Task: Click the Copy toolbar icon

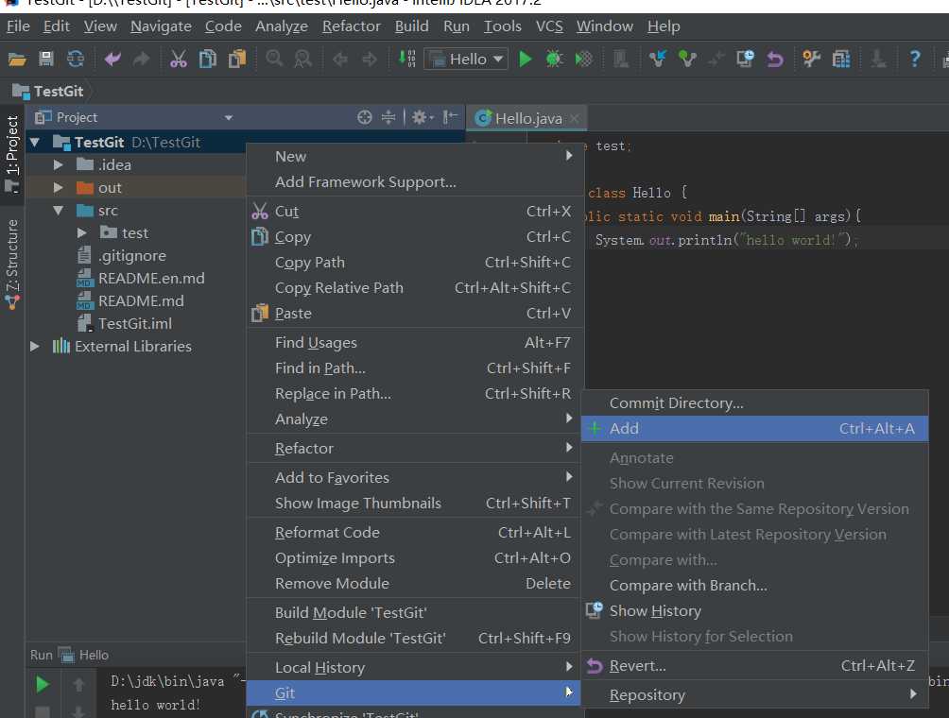Action: (x=208, y=59)
